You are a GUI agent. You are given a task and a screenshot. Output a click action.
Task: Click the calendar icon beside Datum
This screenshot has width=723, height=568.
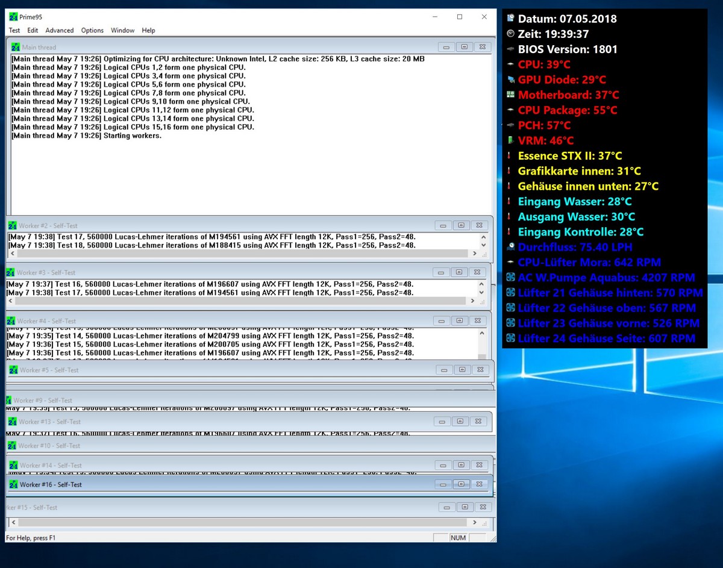point(511,19)
